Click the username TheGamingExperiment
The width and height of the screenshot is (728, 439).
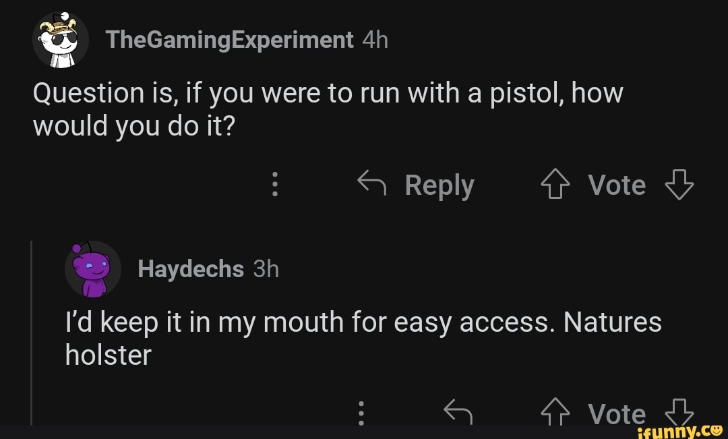click(229, 39)
